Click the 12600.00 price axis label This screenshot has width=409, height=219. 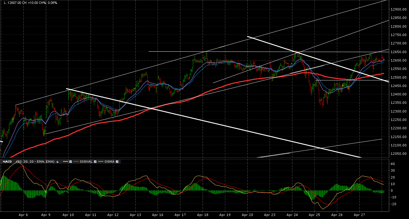click(x=398, y=60)
